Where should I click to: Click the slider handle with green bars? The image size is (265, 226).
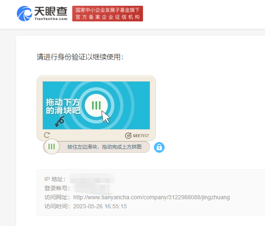click(x=52, y=147)
